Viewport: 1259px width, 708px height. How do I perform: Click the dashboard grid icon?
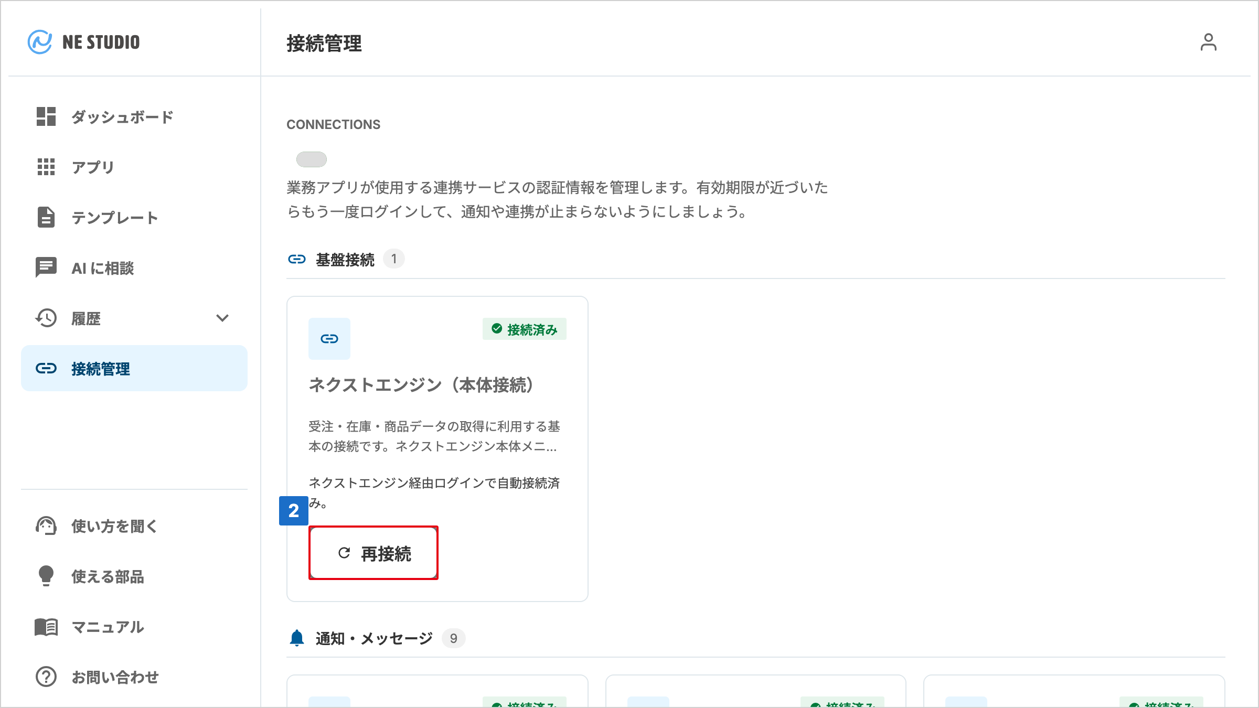pos(46,116)
